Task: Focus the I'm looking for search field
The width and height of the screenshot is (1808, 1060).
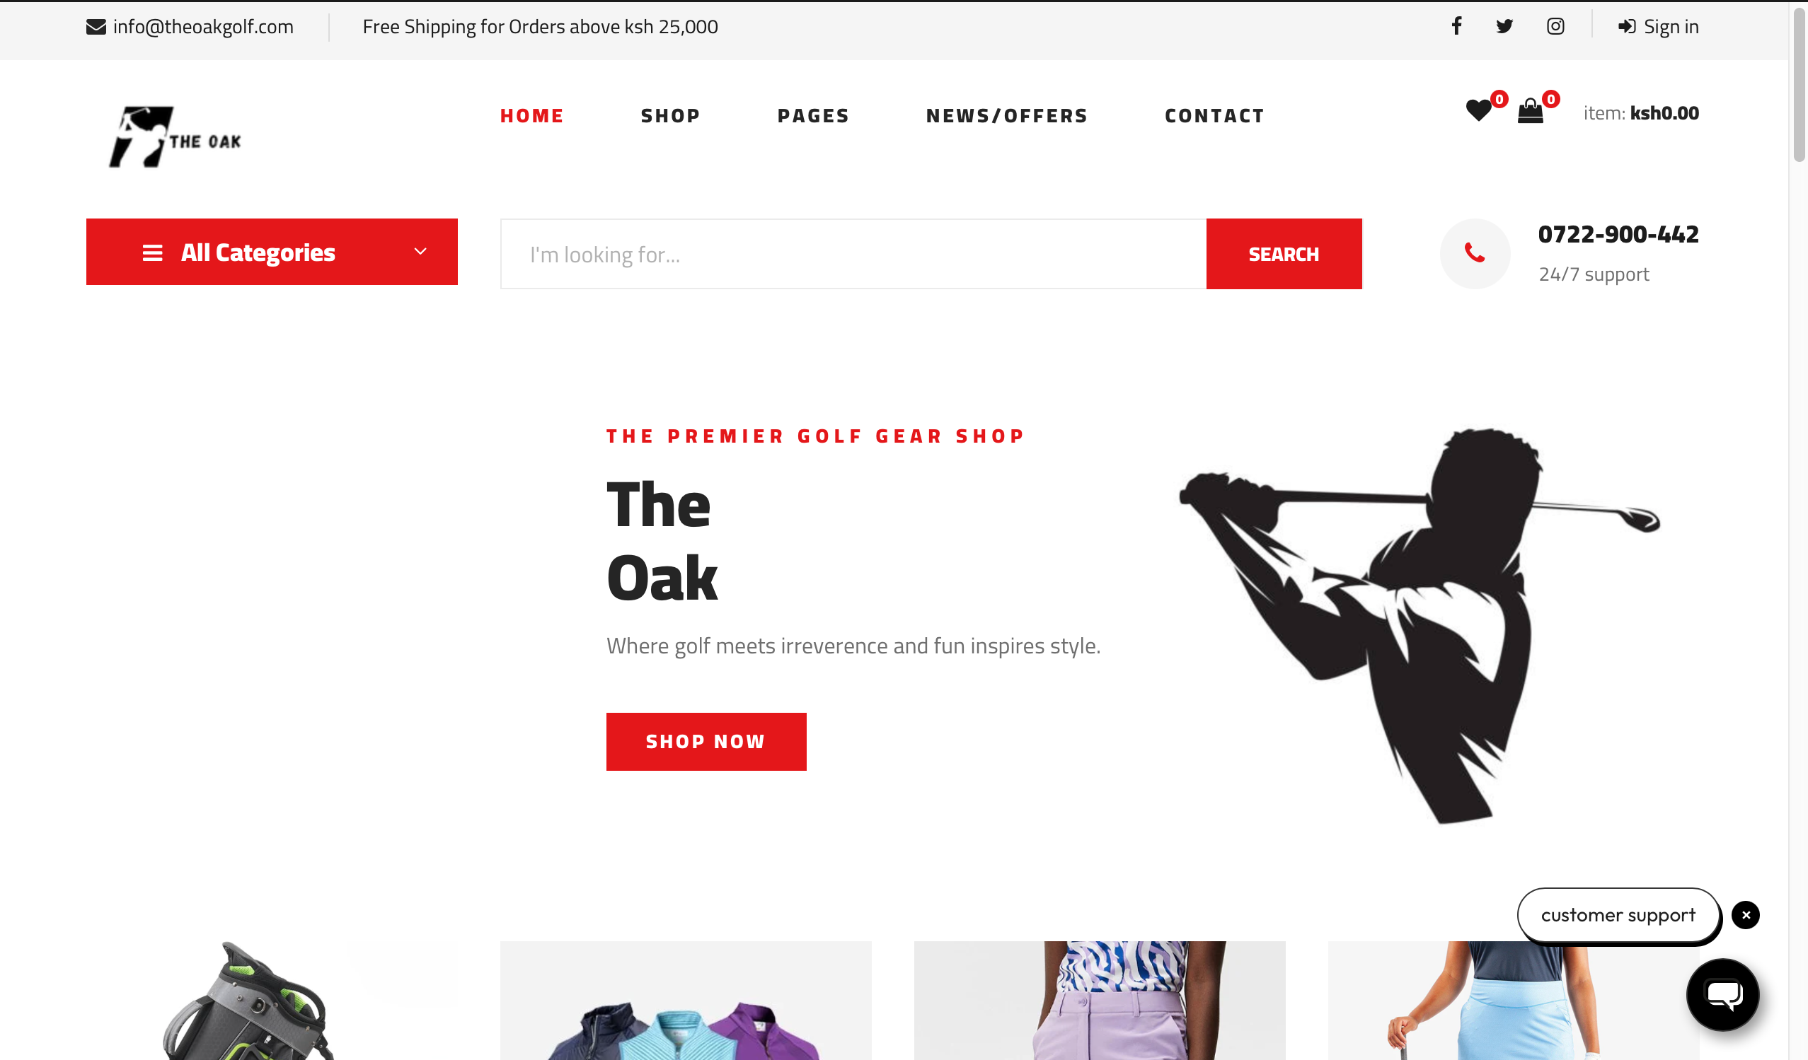Action: [854, 254]
